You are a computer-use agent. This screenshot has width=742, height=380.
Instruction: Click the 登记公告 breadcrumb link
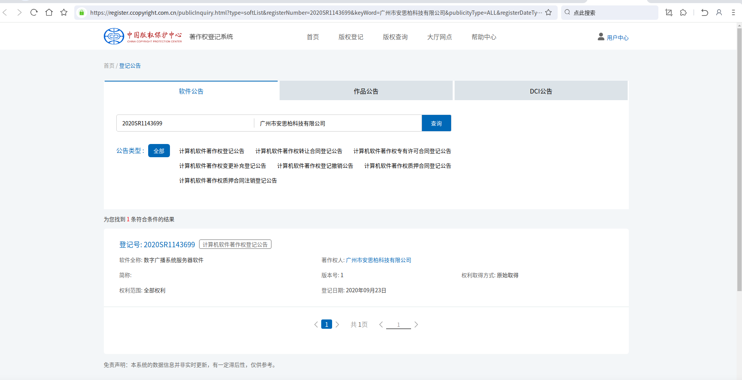(130, 66)
